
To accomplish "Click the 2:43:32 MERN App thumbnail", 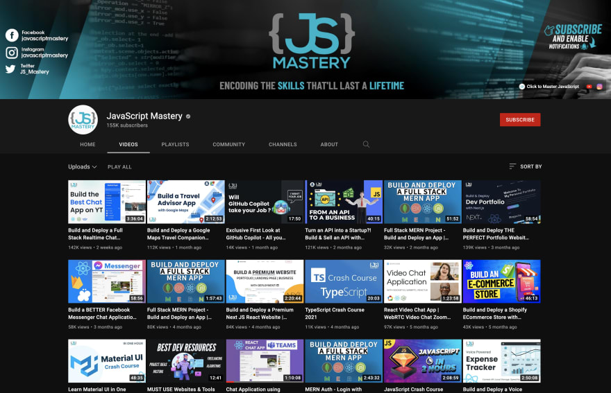I will pos(344,360).
